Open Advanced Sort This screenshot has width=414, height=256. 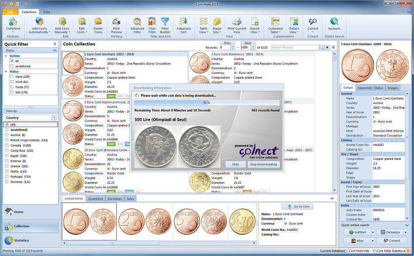pos(183,25)
